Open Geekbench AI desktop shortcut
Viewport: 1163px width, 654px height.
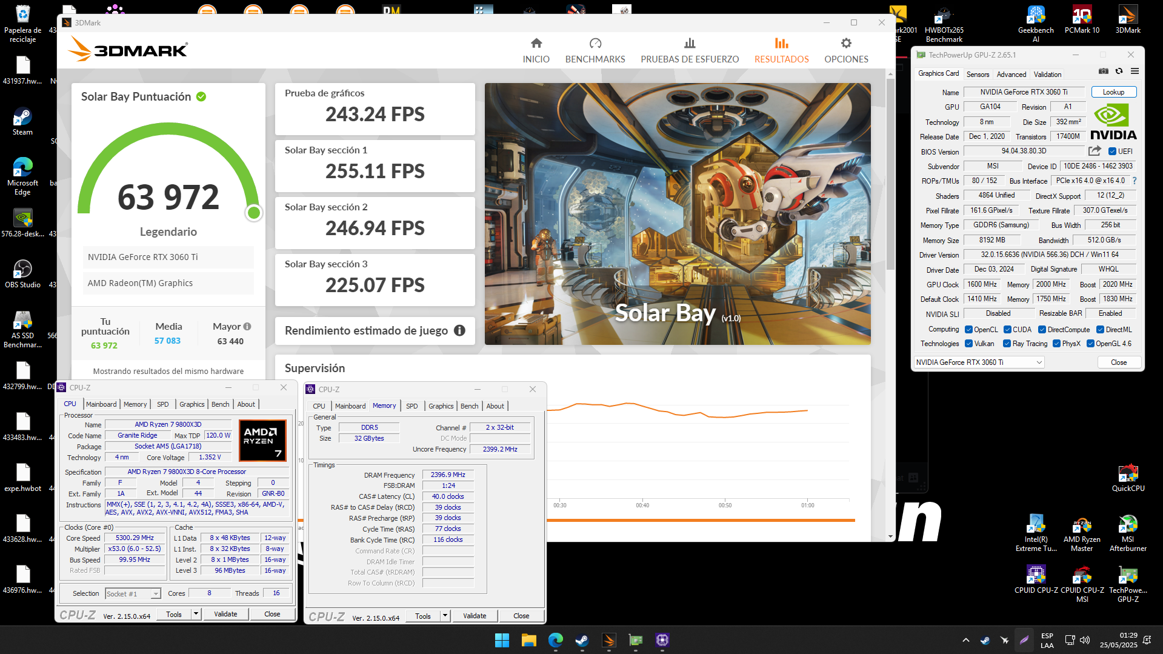[x=1036, y=24]
